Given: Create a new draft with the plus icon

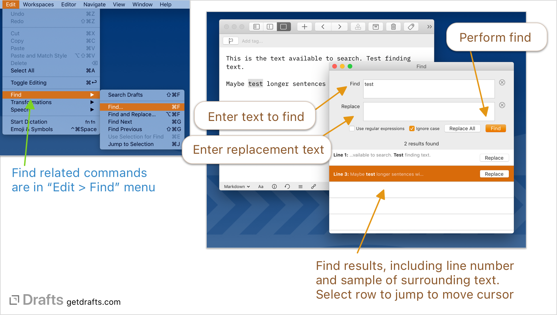Looking at the screenshot, I should pyautogui.click(x=304, y=26).
